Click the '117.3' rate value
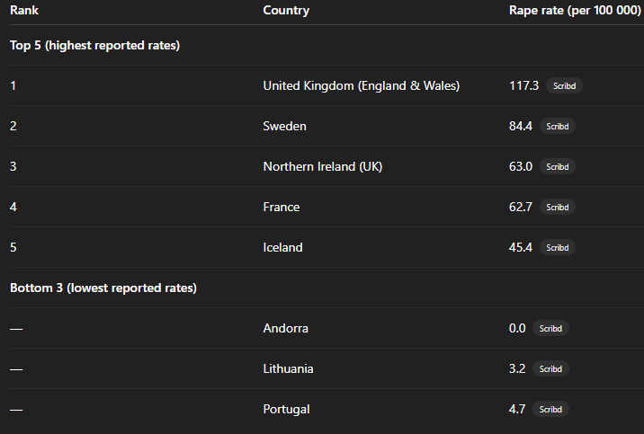Image resolution: width=644 pixels, height=434 pixels. [x=523, y=85]
